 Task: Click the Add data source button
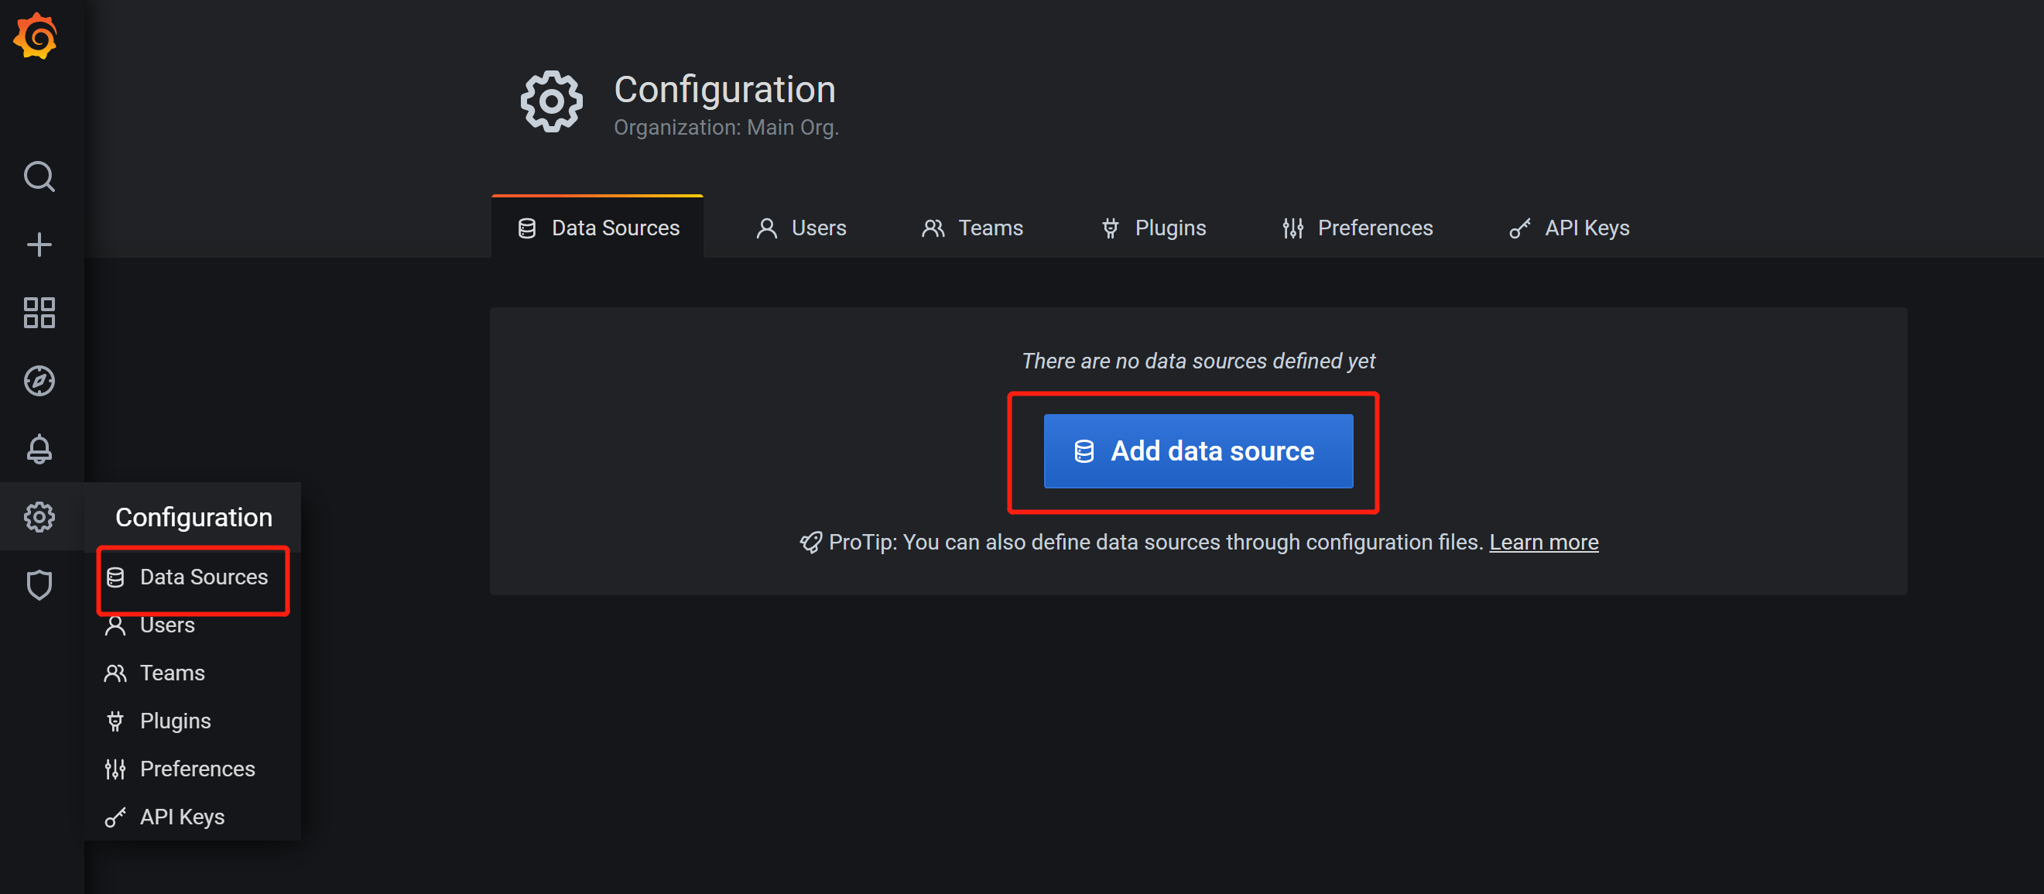coord(1198,450)
